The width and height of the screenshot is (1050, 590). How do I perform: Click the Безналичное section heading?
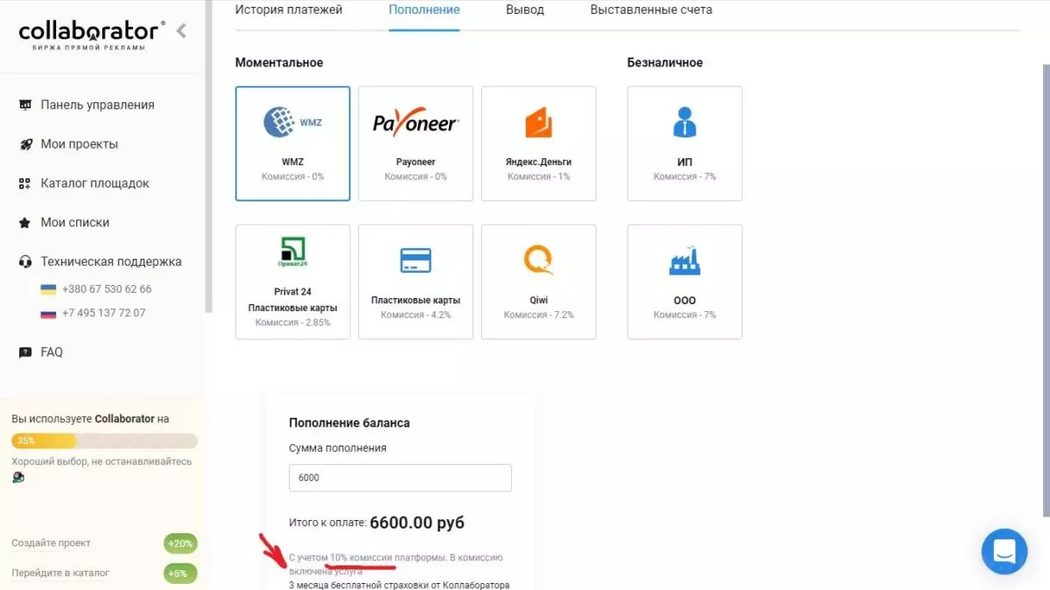click(x=665, y=63)
